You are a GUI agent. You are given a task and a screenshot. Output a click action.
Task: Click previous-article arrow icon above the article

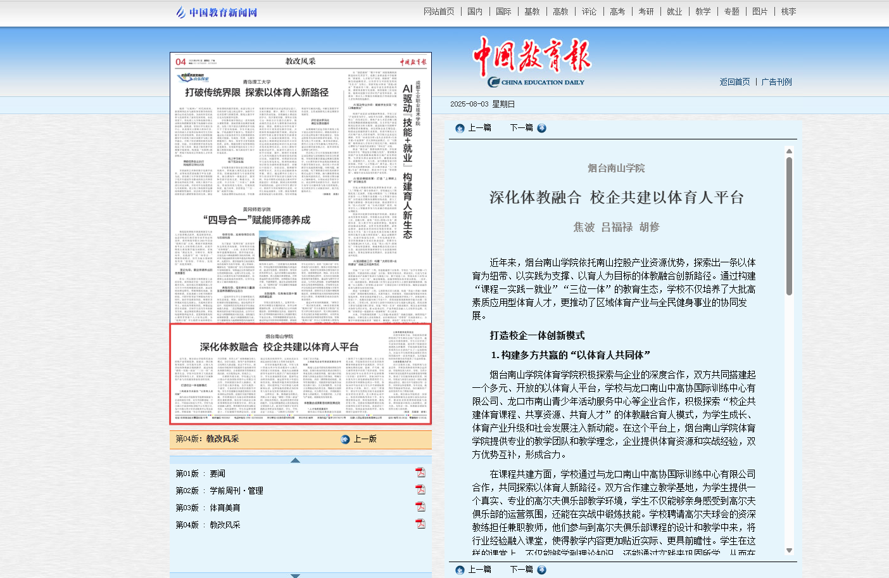(x=460, y=128)
